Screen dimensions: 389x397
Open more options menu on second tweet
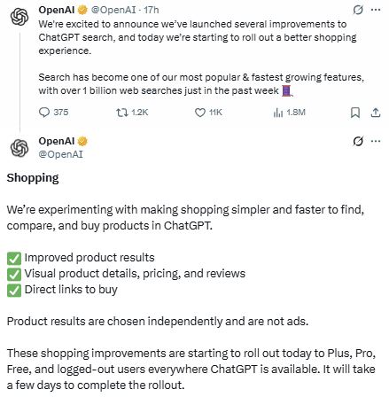[376, 141]
